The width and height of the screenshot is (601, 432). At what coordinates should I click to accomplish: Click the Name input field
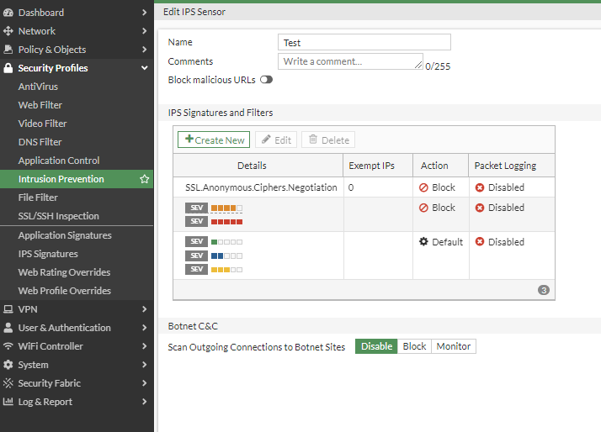tap(364, 43)
